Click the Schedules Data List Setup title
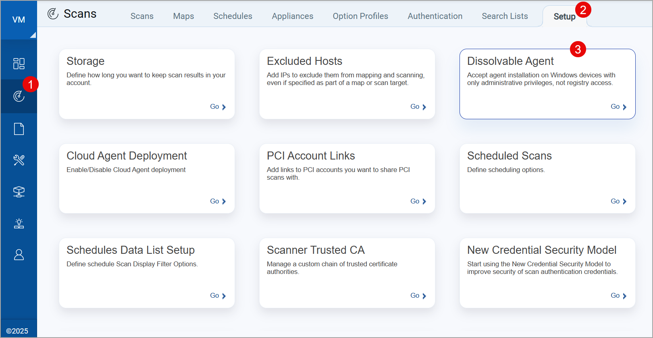The width and height of the screenshot is (653, 338). [x=131, y=250]
